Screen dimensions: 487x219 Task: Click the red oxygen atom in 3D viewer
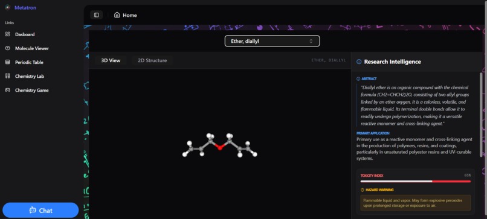[220, 148]
